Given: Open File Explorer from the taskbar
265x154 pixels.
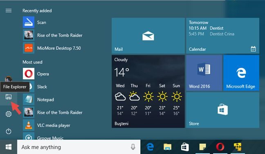Looking at the screenshot, I should pos(167,147).
